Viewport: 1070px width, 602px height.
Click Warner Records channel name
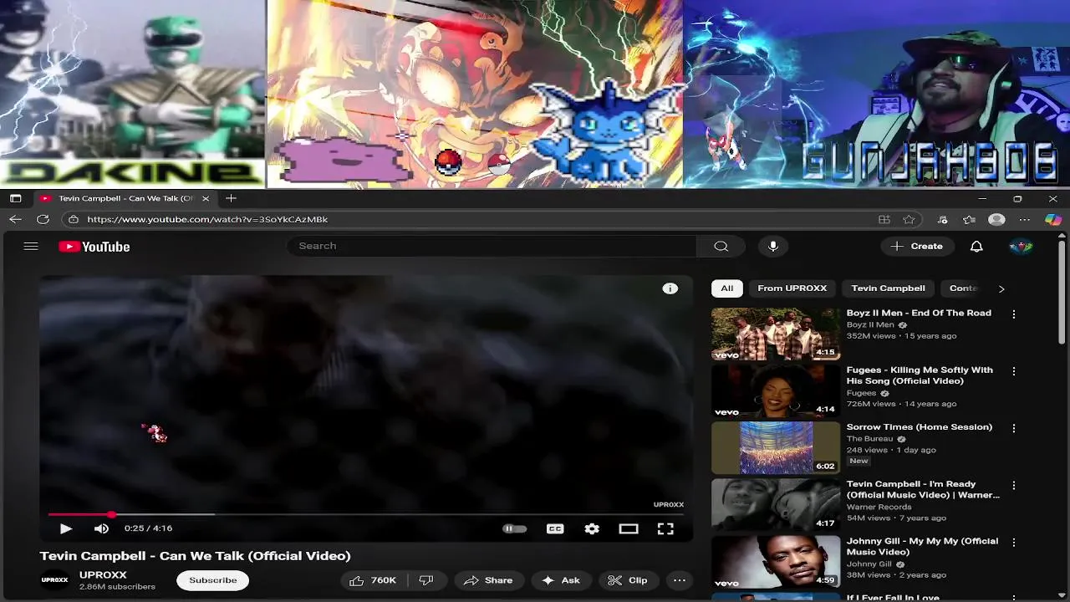(x=879, y=507)
